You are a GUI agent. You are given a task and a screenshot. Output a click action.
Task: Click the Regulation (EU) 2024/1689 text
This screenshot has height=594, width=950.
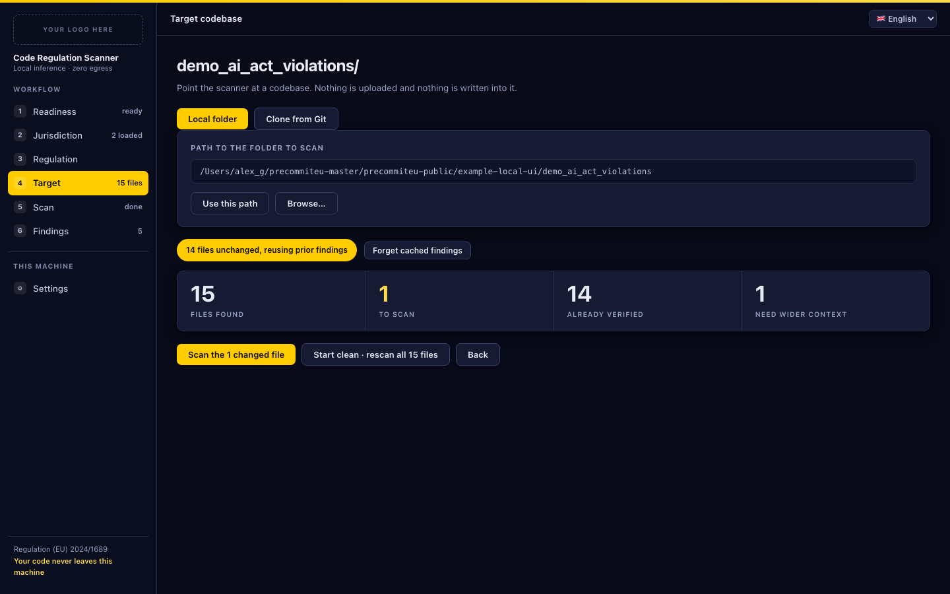click(x=61, y=549)
